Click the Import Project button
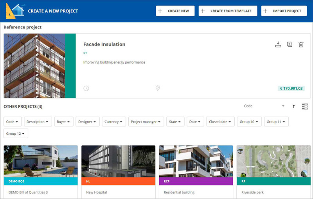This screenshot has width=313, height=199. (284, 11)
